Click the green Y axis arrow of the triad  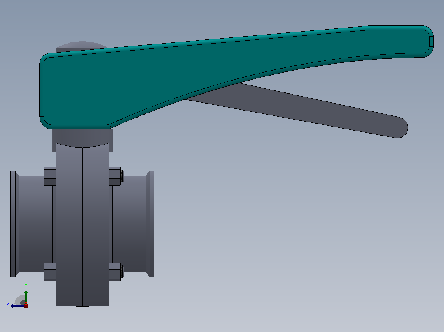tap(26, 296)
